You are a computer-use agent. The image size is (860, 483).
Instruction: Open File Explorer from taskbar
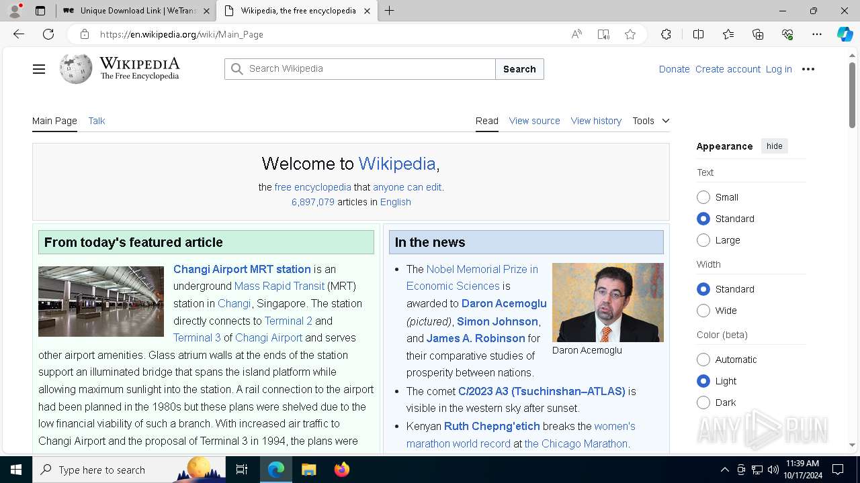(308, 470)
